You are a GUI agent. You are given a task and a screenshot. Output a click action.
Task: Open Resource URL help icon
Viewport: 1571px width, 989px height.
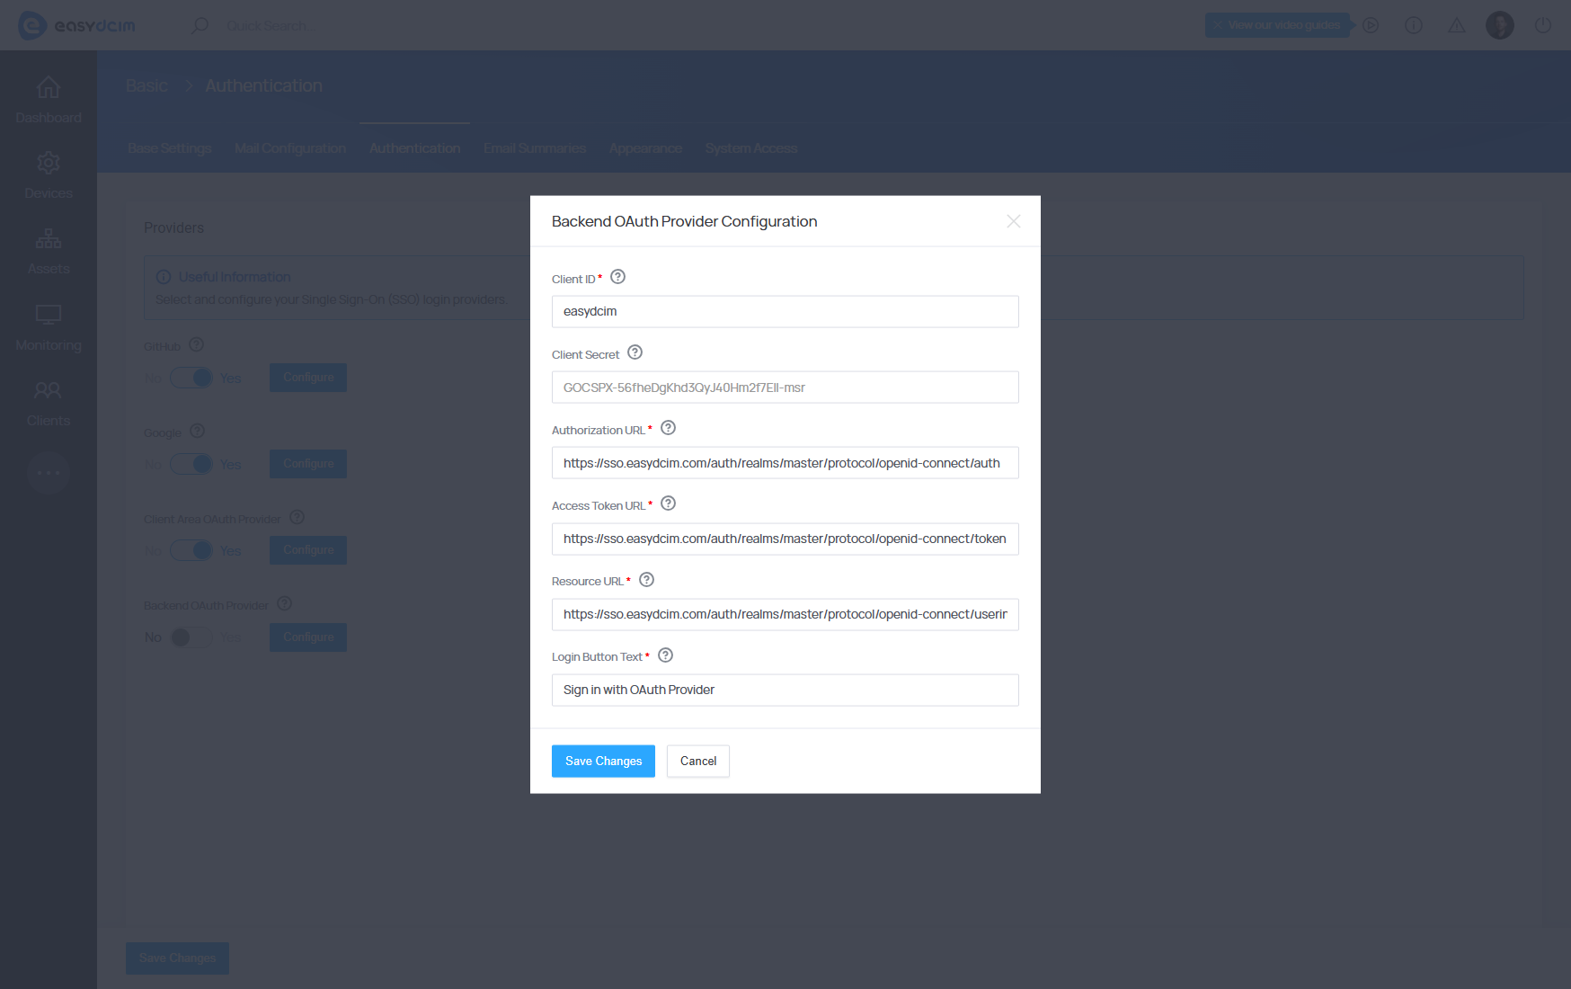[646, 580]
